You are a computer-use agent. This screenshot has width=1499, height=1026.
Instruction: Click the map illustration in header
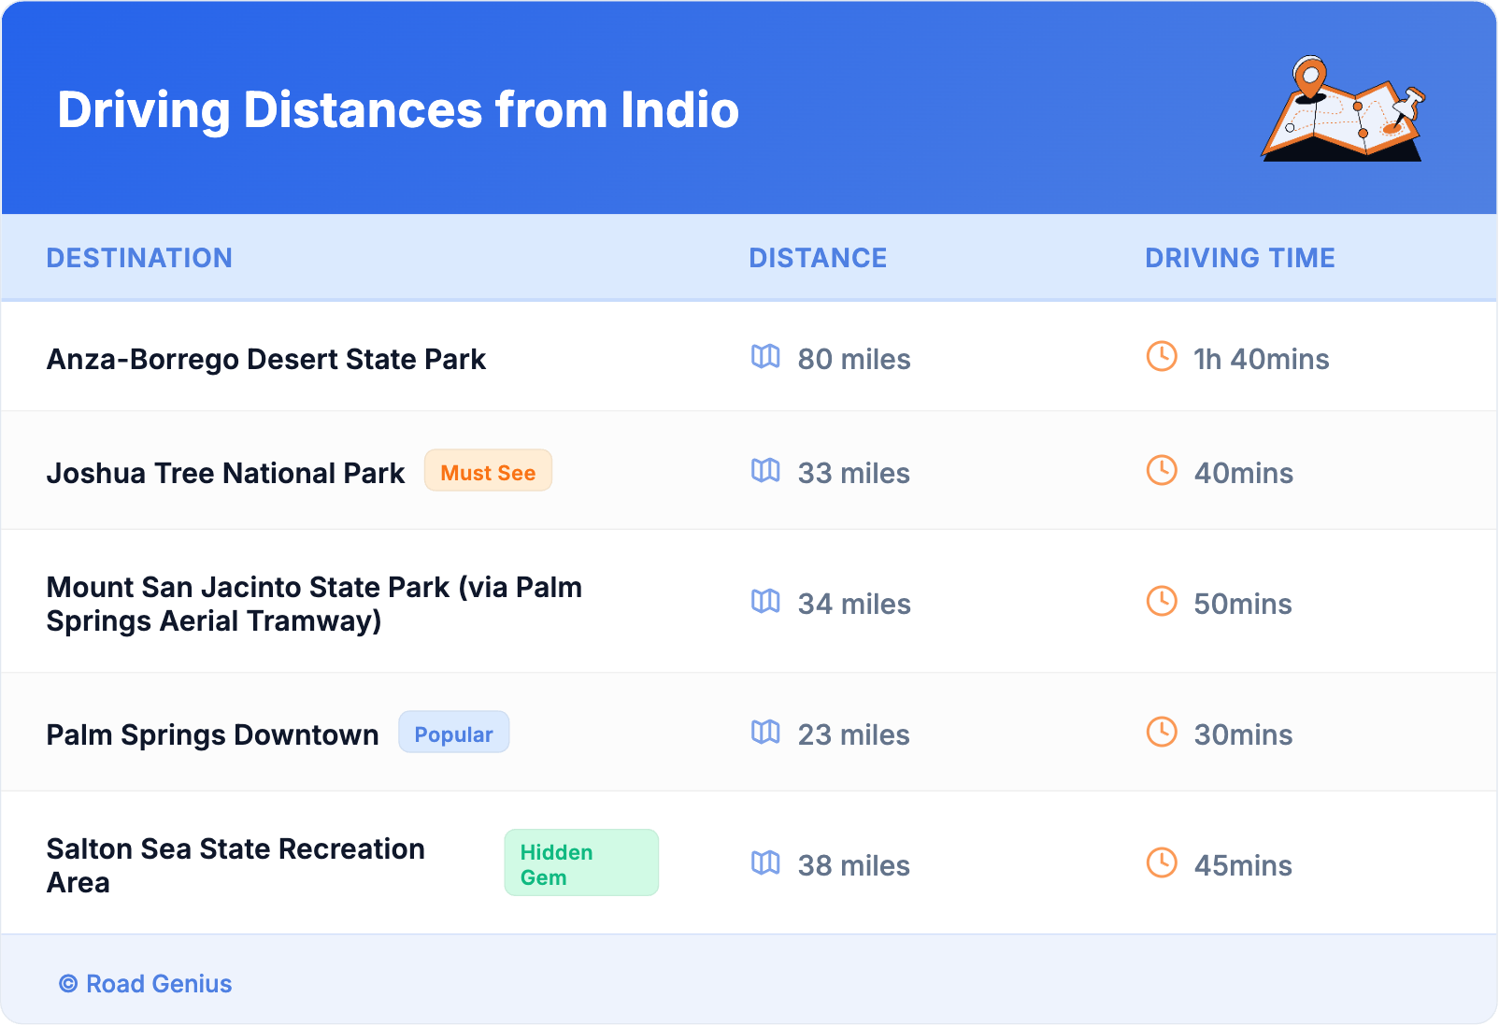coord(1343,110)
